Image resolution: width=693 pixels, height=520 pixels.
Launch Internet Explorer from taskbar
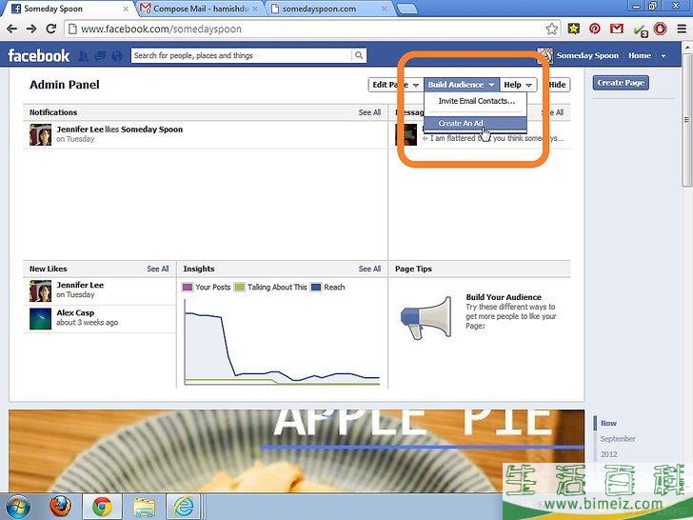184,507
